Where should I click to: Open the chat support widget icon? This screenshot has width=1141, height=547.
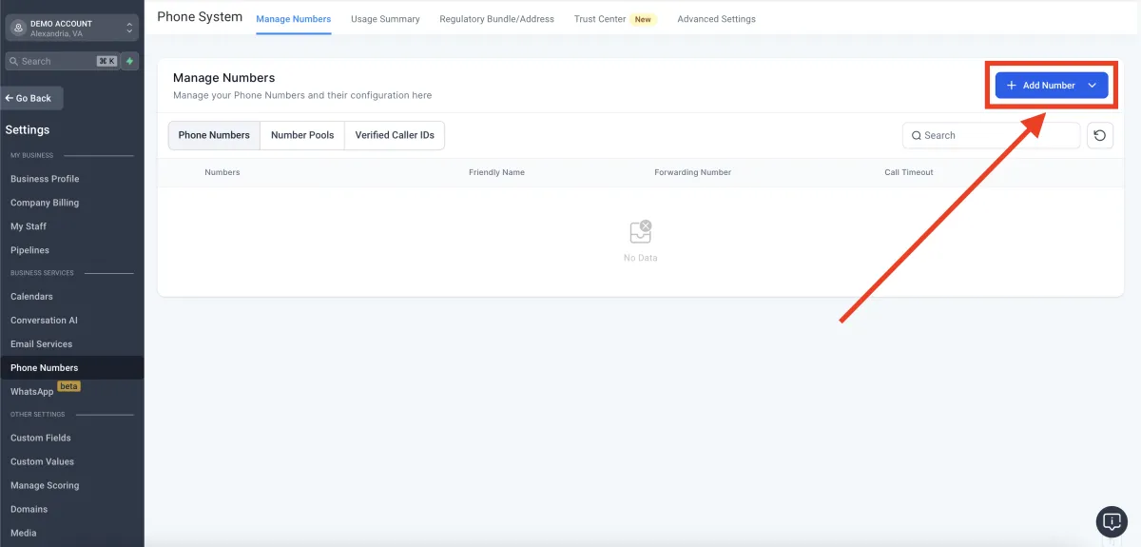pos(1112,521)
